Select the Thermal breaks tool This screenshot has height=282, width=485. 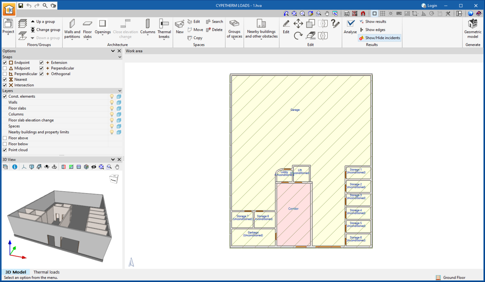164,28
